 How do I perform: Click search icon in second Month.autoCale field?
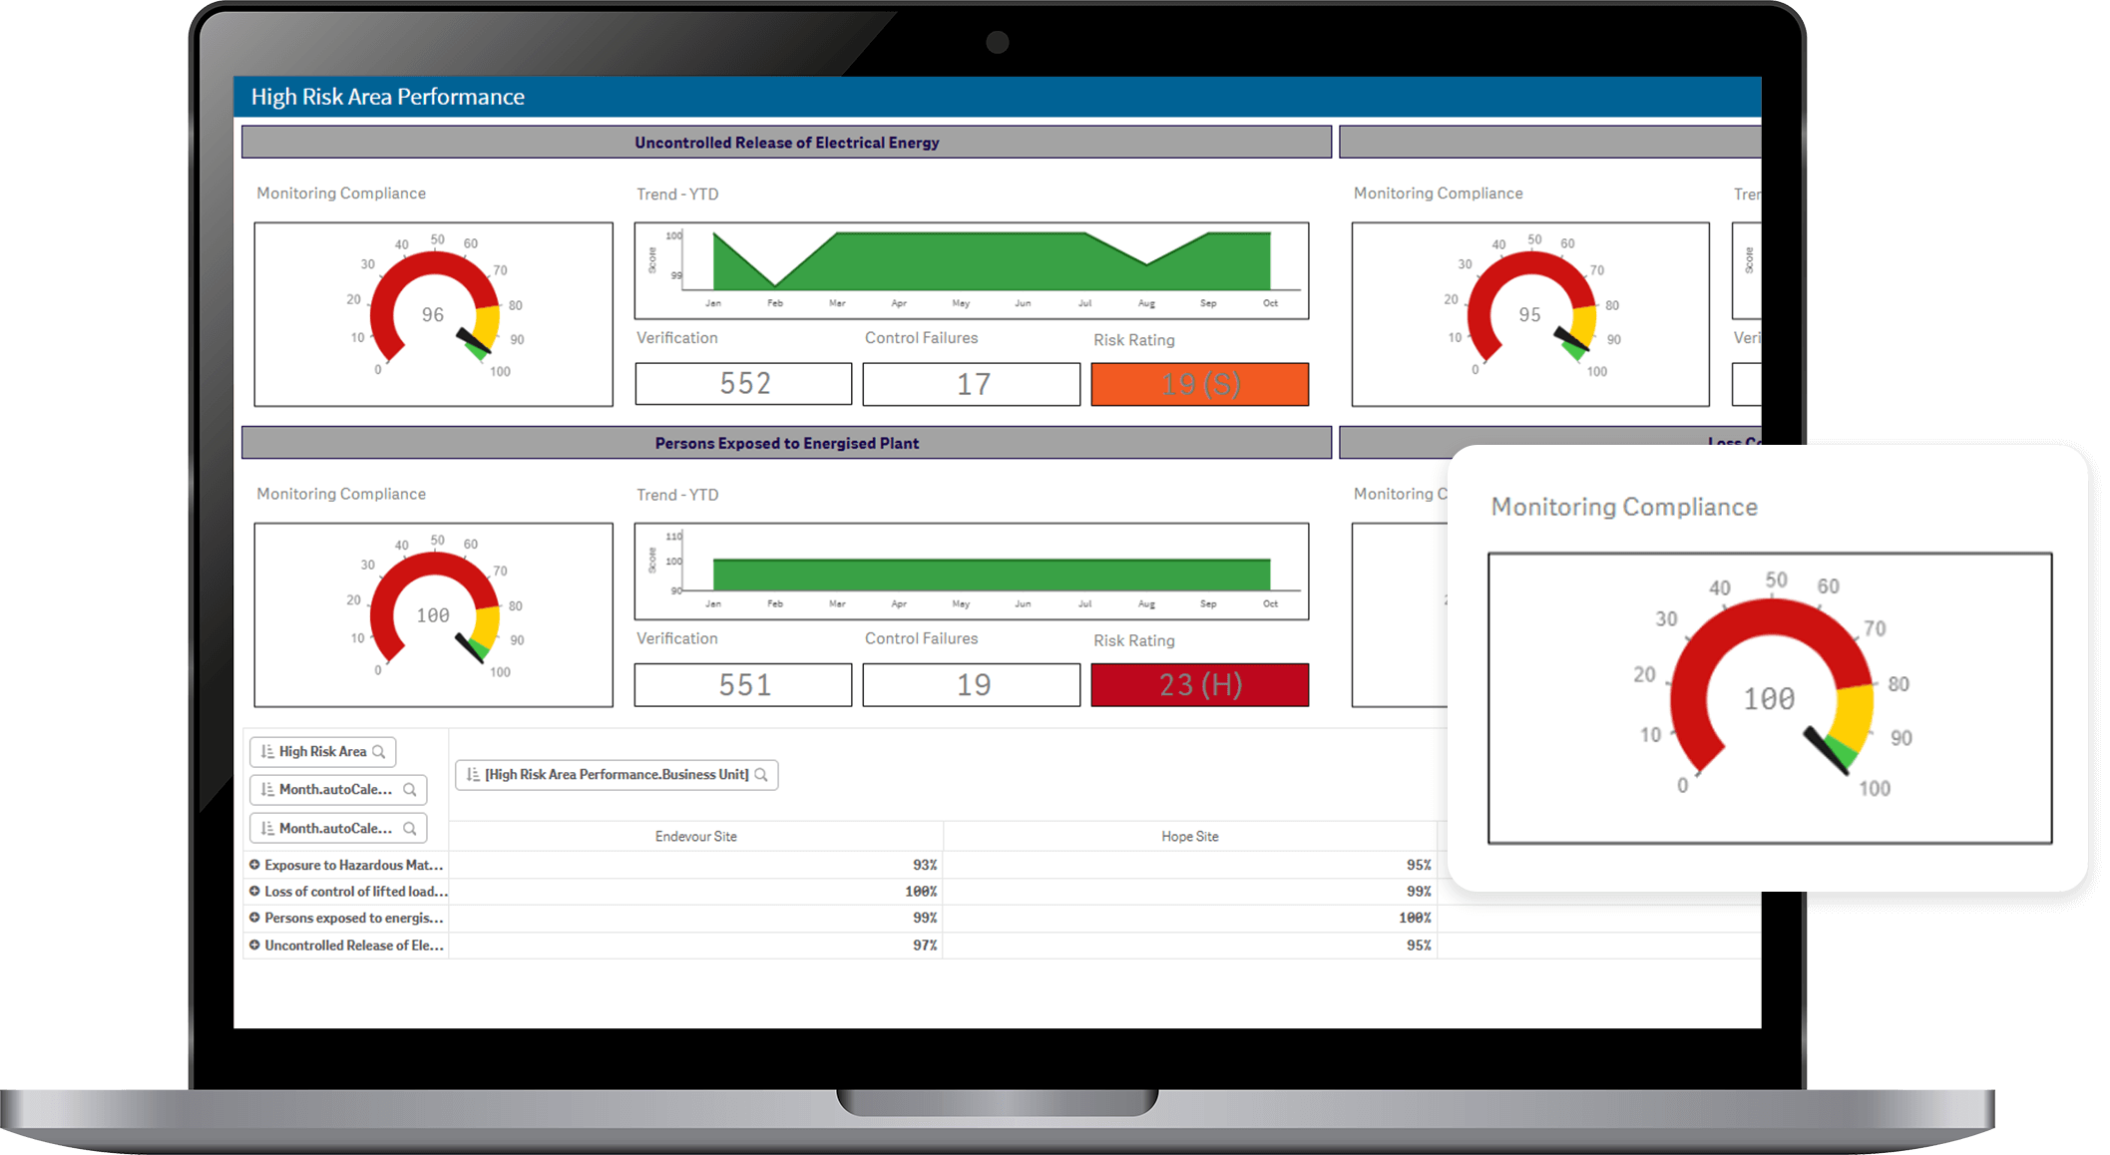click(409, 829)
